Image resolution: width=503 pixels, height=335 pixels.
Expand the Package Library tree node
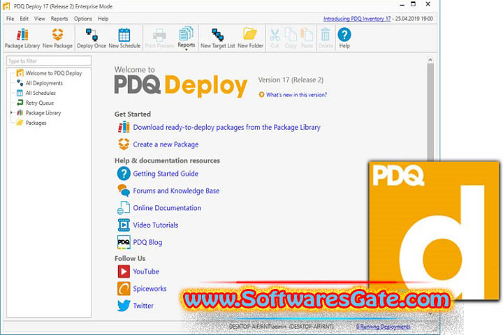(11, 112)
